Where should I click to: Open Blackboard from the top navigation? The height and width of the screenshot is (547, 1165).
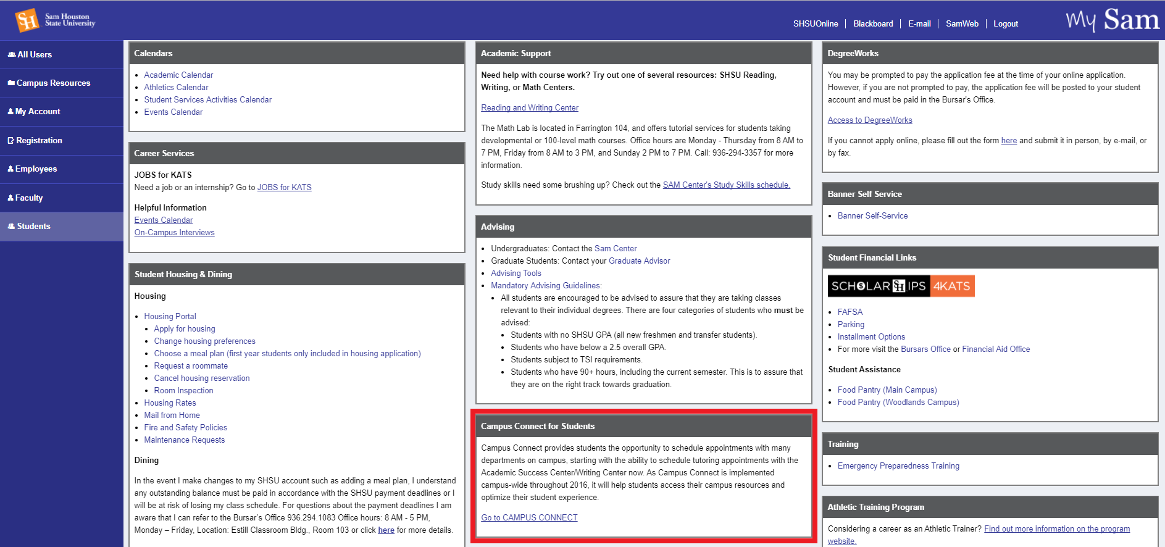point(873,24)
